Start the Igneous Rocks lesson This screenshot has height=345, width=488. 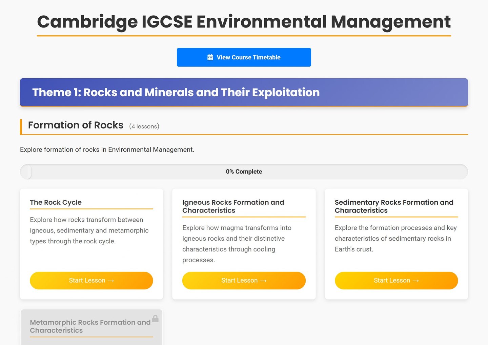click(x=244, y=281)
